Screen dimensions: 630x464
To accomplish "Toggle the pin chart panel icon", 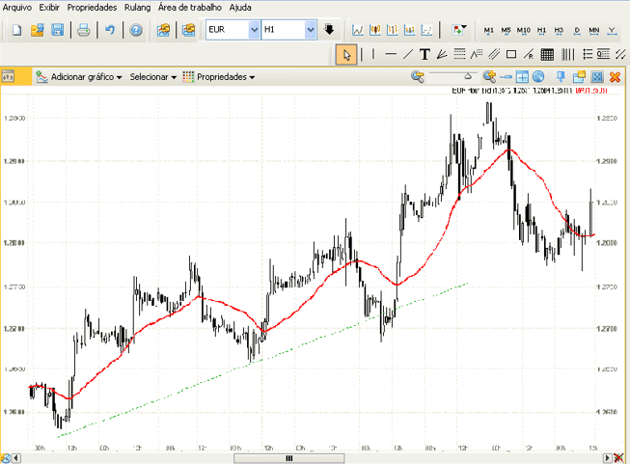I will point(562,76).
